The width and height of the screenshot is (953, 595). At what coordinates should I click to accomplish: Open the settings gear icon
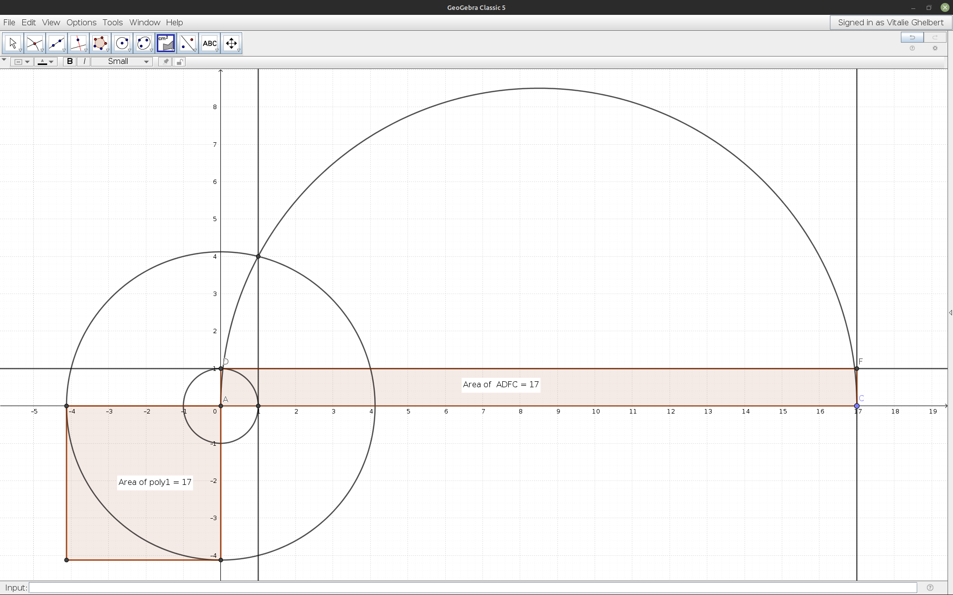coord(935,48)
